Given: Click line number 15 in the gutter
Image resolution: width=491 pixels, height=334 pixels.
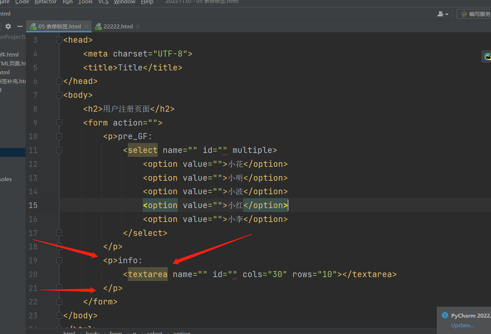Looking at the screenshot, I should 33,205.
